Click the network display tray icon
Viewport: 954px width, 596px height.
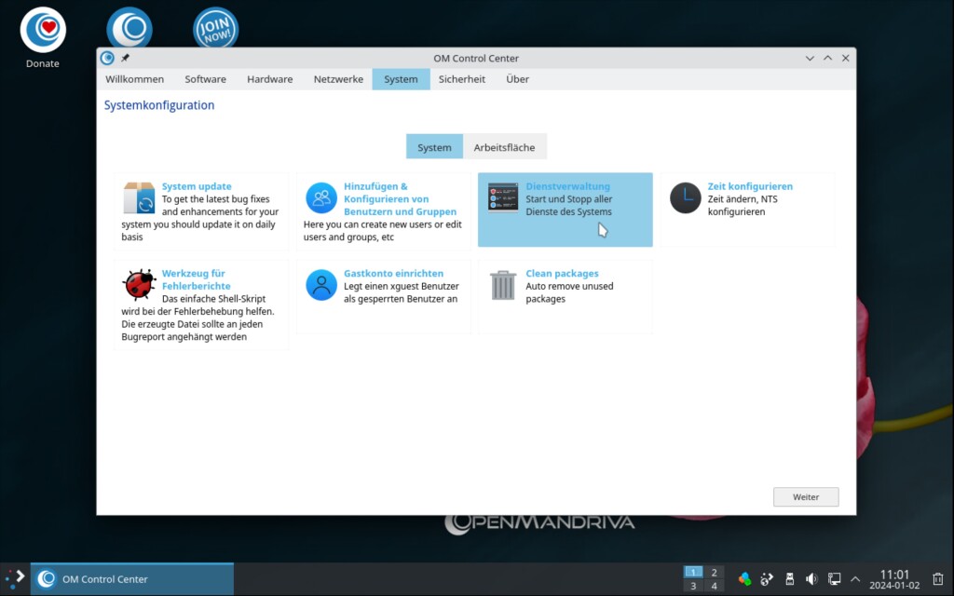[834, 579]
